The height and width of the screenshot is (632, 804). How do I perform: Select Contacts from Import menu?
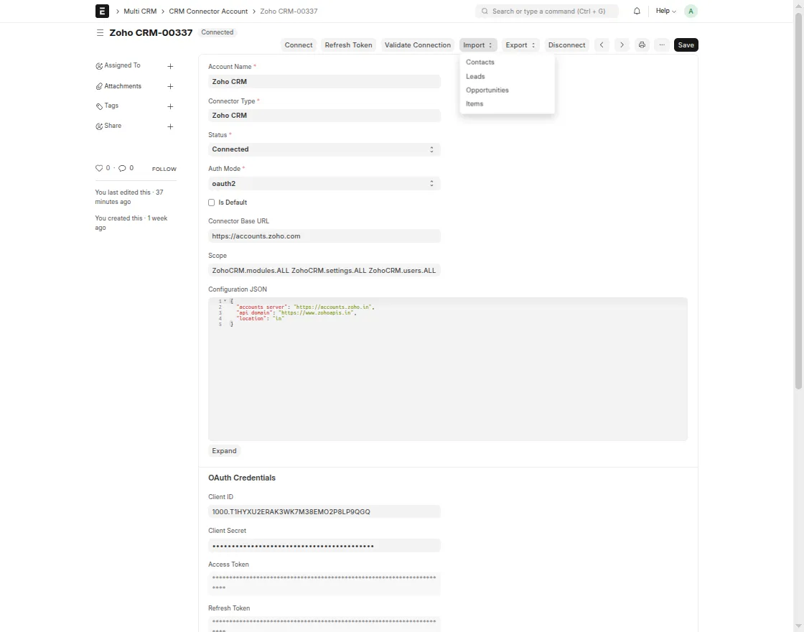[x=480, y=62]
